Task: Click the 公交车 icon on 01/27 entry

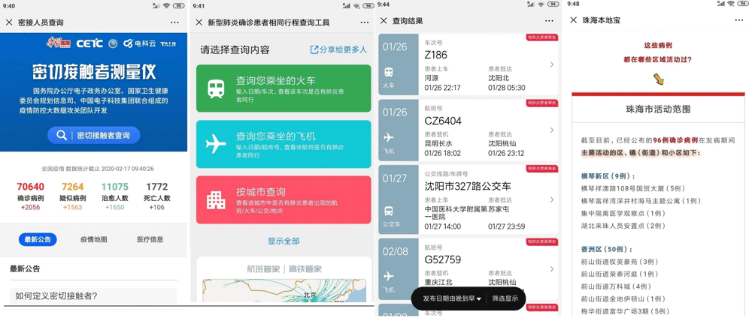Action: (390, 209)
